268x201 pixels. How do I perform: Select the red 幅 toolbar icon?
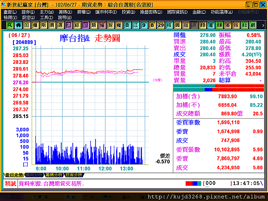point(102,25)
